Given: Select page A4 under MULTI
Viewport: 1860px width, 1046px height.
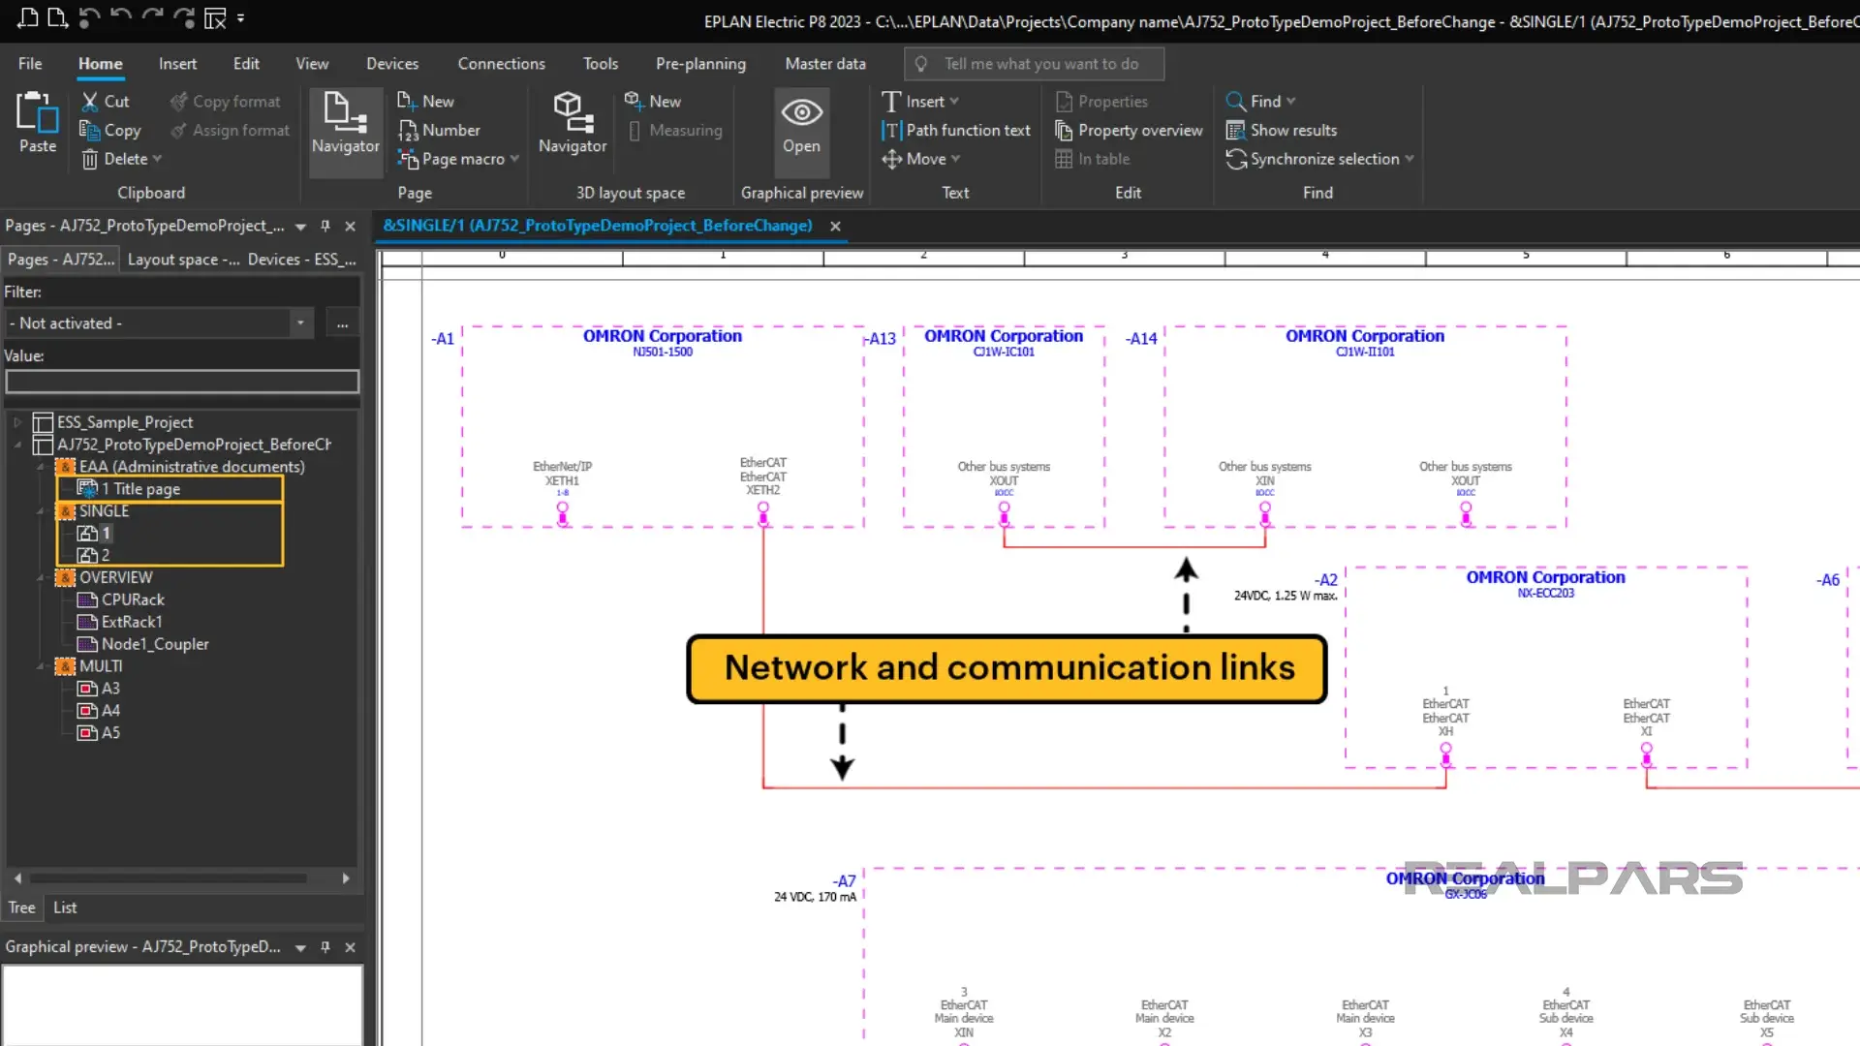Looking at the screenshot, I should [99, 711].
